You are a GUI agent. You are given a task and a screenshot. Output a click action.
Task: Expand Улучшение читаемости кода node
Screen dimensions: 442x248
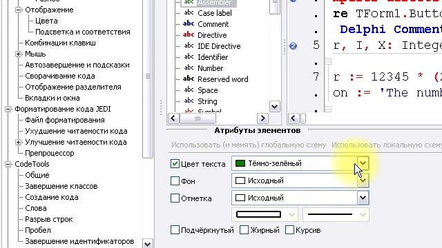[19, 143]
